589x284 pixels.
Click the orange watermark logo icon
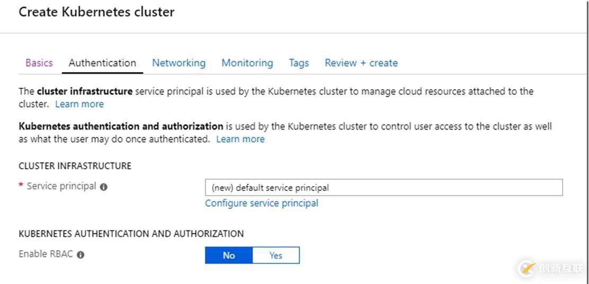pyautogui.click(x=526, y=268)
